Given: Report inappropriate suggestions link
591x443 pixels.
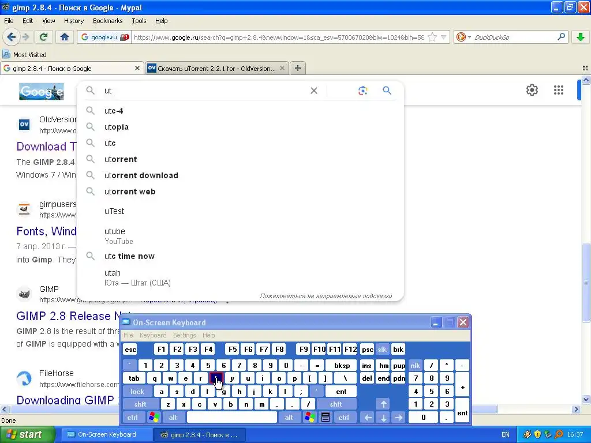Looking at the screenshot, I should (326, 296).
